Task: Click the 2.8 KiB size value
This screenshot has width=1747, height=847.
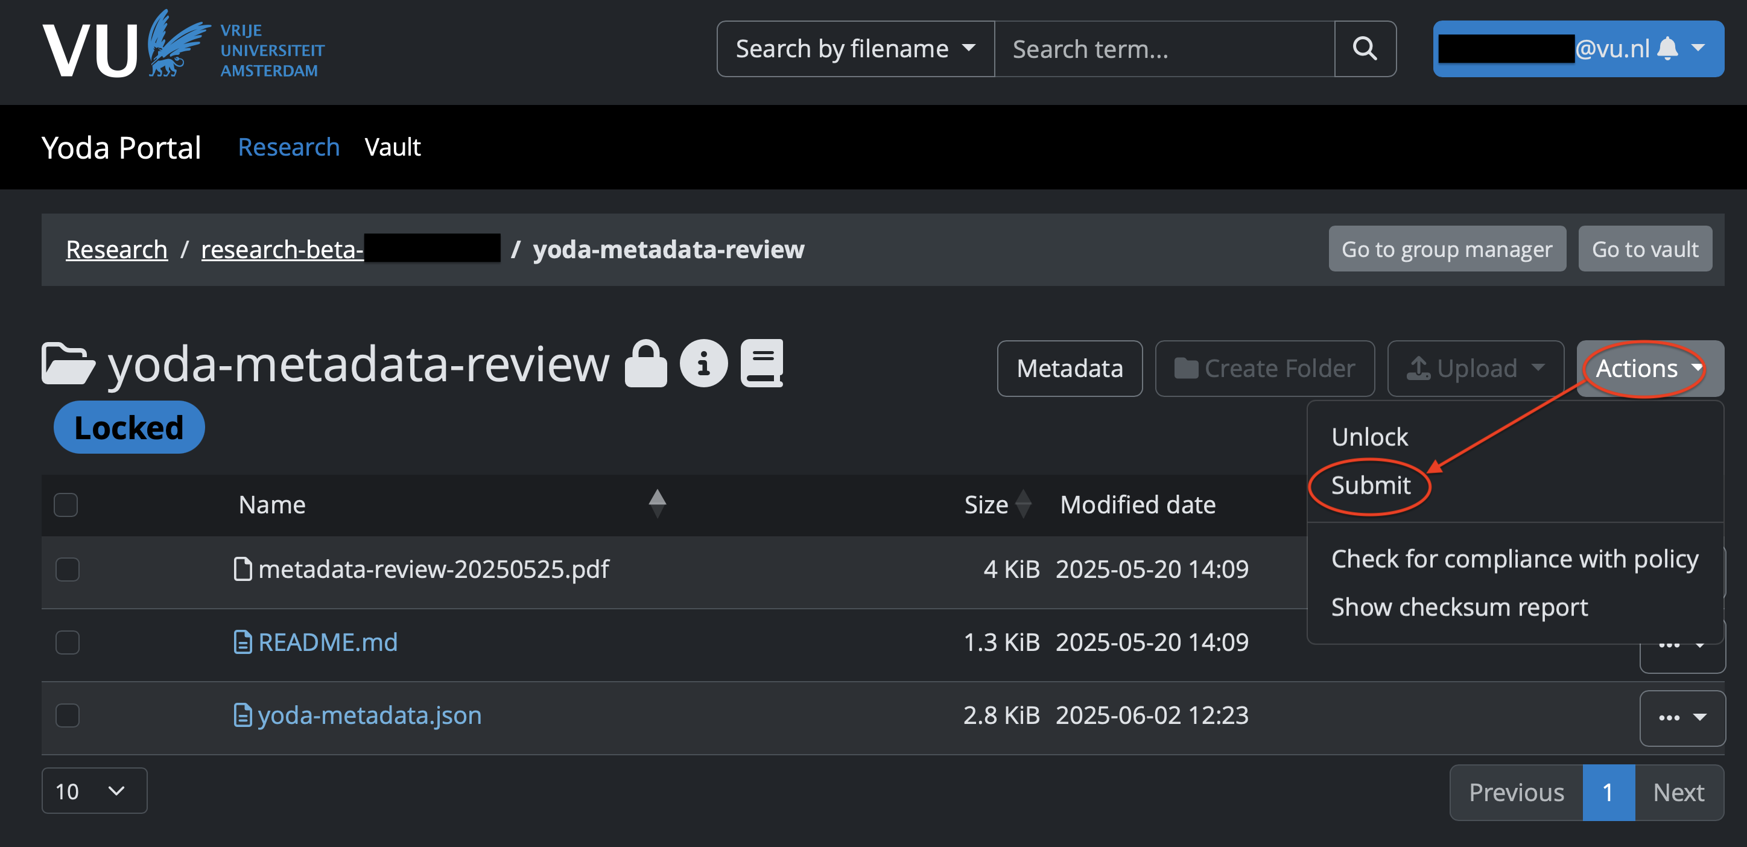Action: [1001, 715]
